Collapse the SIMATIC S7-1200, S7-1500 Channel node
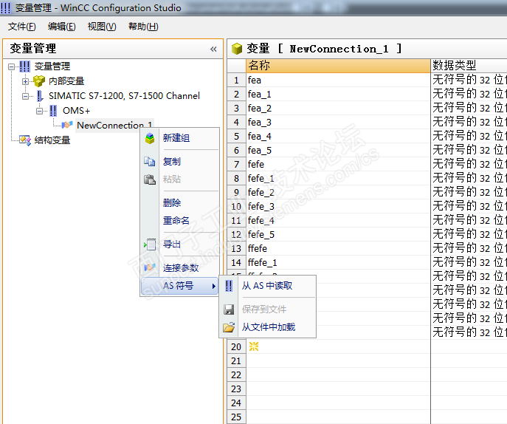This screenshot has height=424, width=507. coord(25,96)
